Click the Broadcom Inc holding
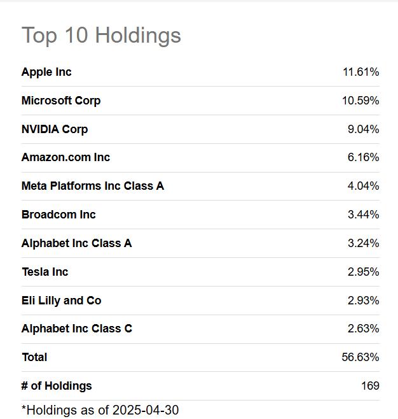 [58, 215]
